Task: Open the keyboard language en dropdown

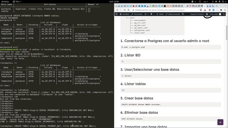Action: click(206, 1)
